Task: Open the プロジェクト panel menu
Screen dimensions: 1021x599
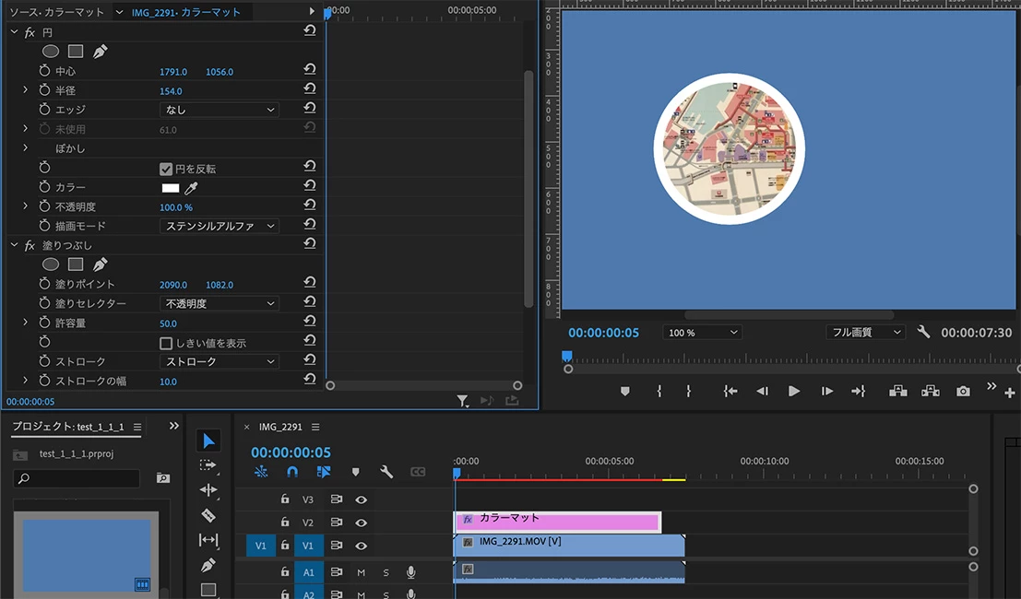Action: pyautogui.click(x=137, y=428)
